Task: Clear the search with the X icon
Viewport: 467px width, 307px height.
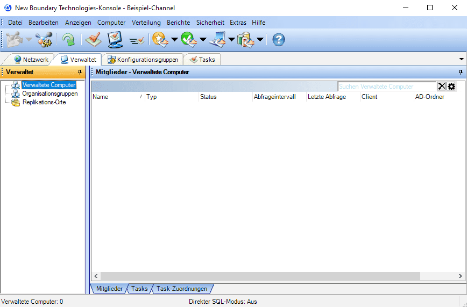Action: (442, 87)
